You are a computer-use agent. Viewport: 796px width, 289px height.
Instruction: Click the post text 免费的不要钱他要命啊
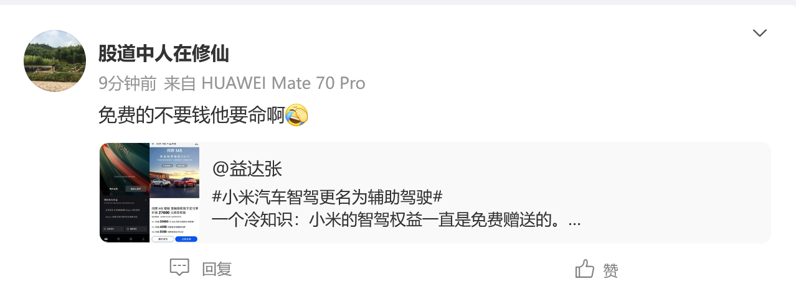coord(192,116)
